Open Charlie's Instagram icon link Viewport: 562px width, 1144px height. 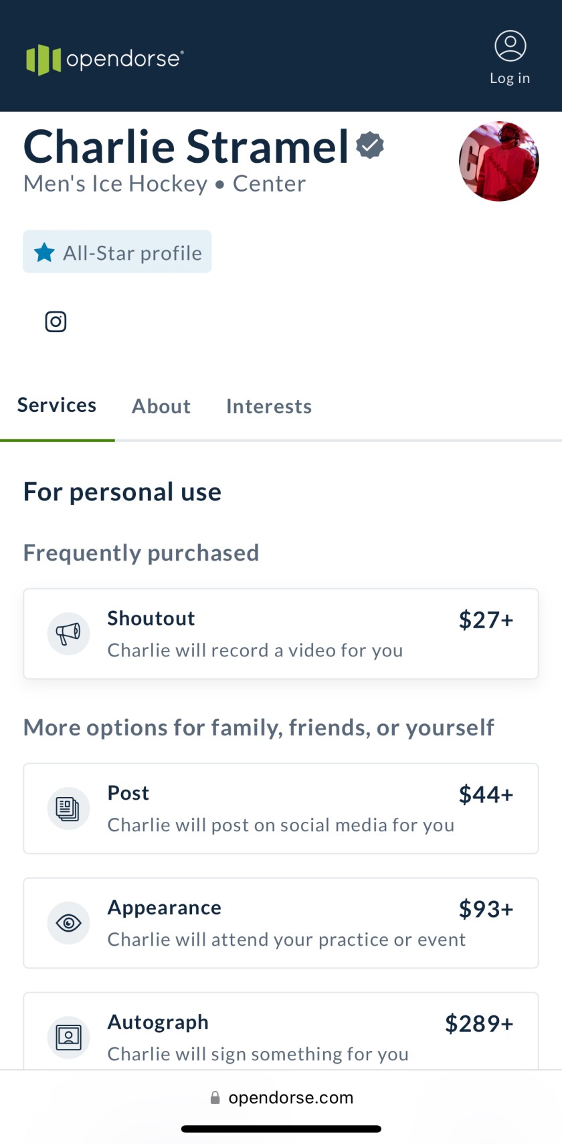tap(56, 321)
